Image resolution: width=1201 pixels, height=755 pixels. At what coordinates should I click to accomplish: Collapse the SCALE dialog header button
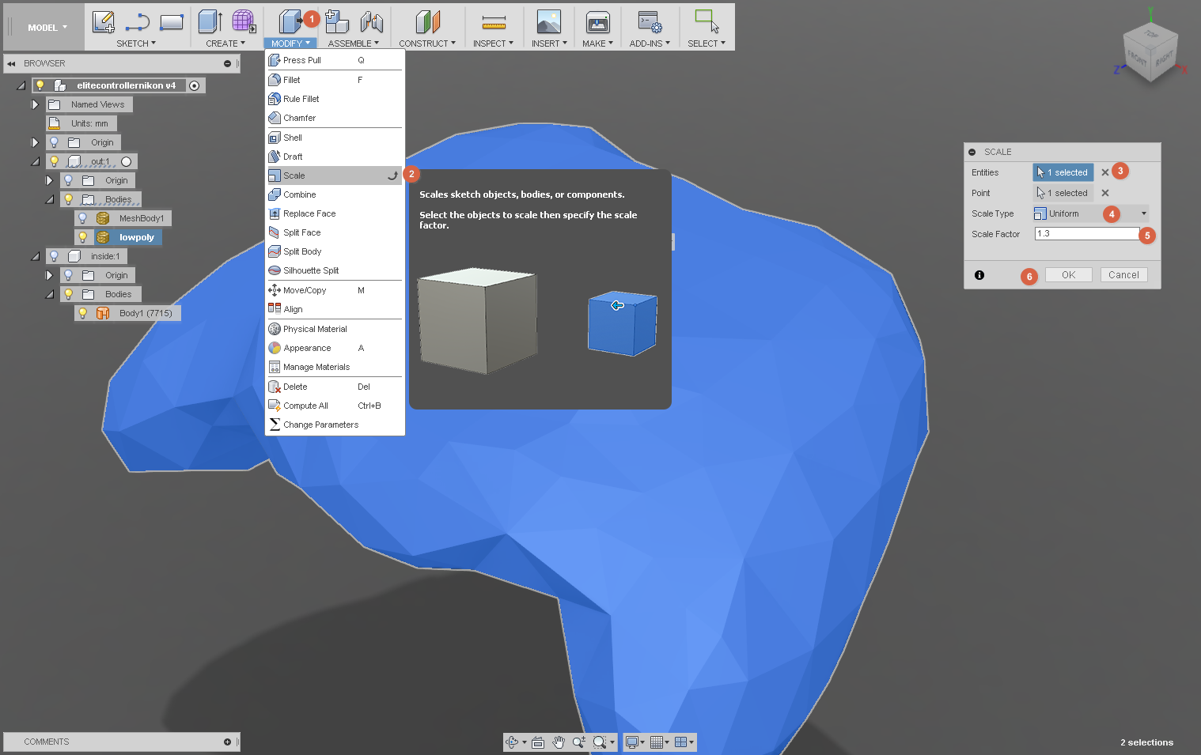pyautogui.click(x=972, y=152)
